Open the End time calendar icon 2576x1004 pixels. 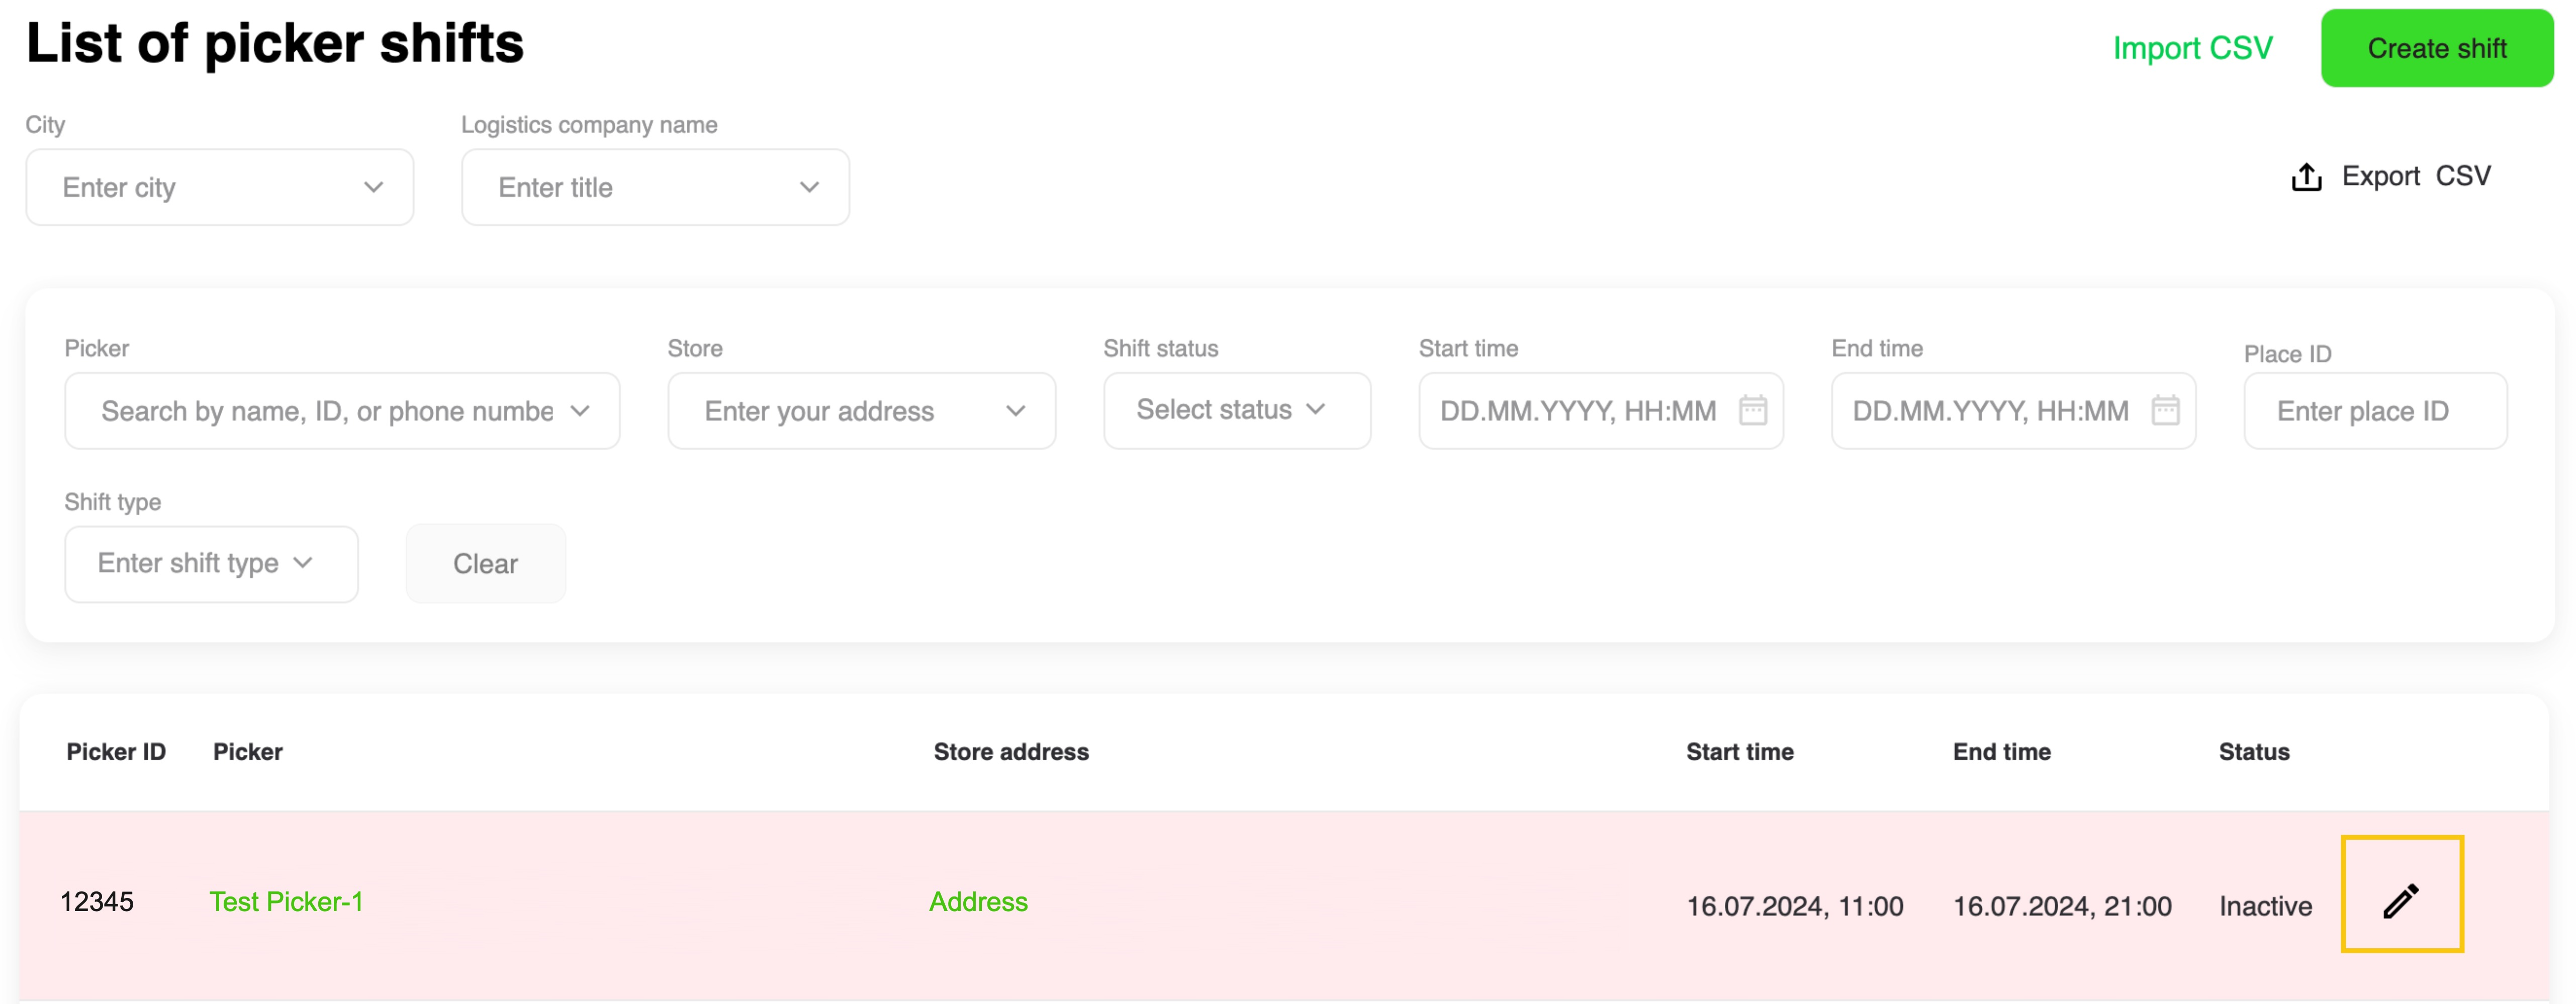[2165, 410]
